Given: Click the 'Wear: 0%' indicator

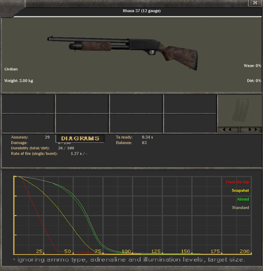Looking at the screenshot, I should pos(252,66).
